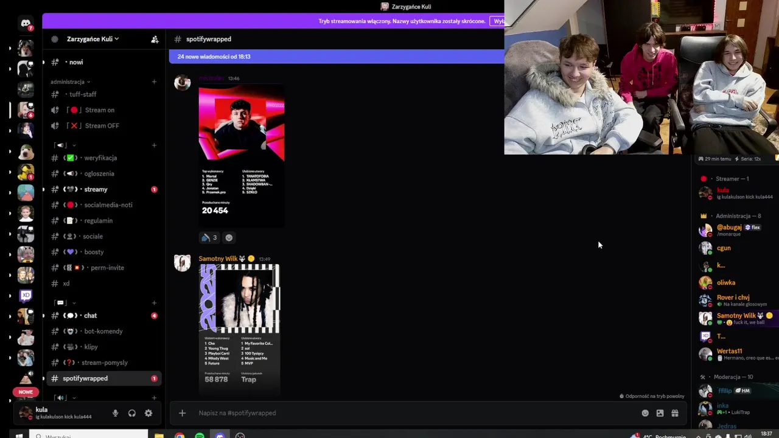Collapse the megaphone category above weryfikacja
Screen dimensions: 779x438
65,145
